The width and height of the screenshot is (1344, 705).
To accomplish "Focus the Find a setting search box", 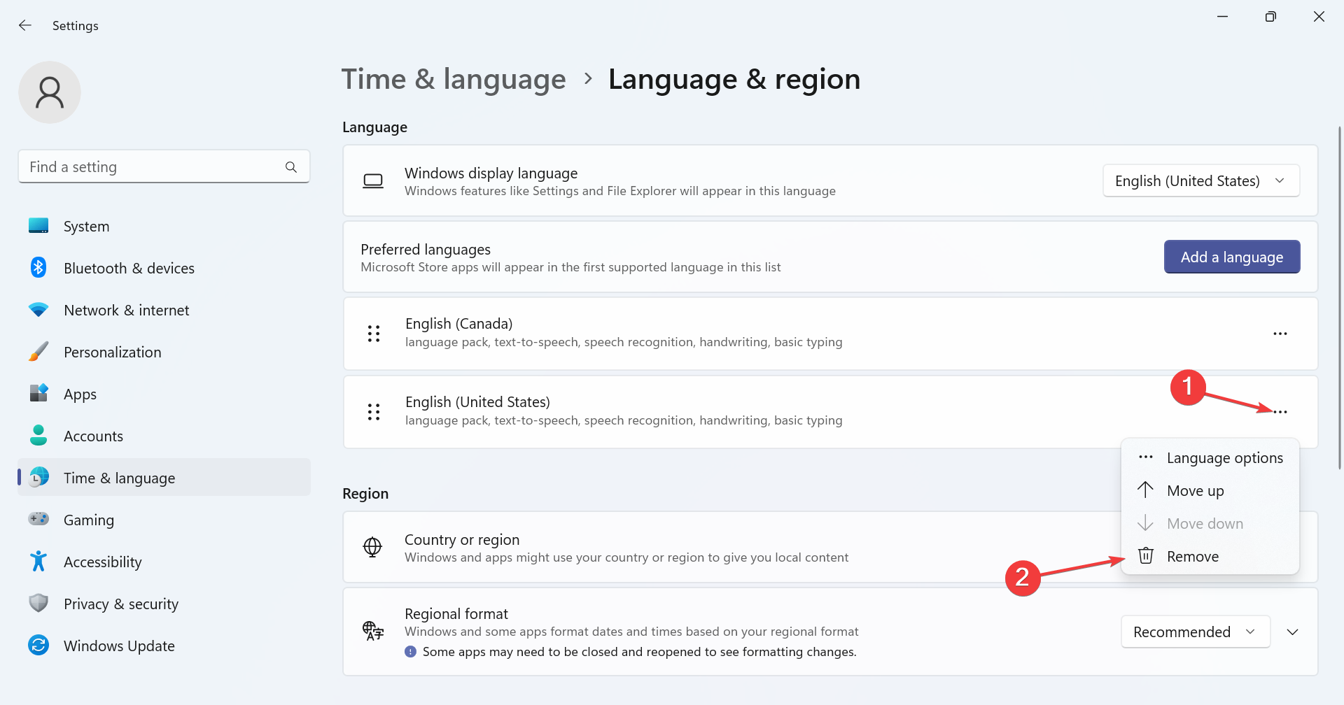I will coord(164,166).
